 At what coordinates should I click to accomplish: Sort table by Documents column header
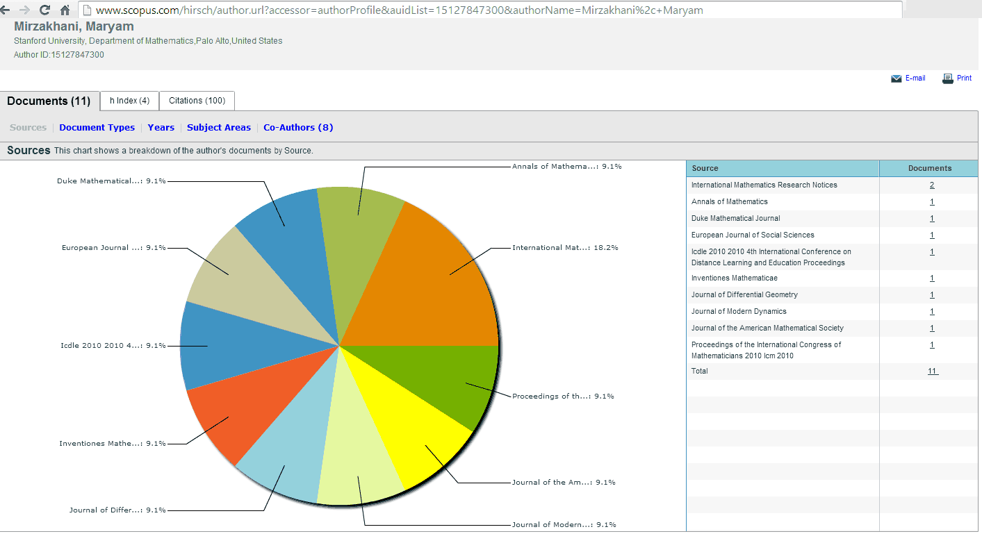coord(929,169)
